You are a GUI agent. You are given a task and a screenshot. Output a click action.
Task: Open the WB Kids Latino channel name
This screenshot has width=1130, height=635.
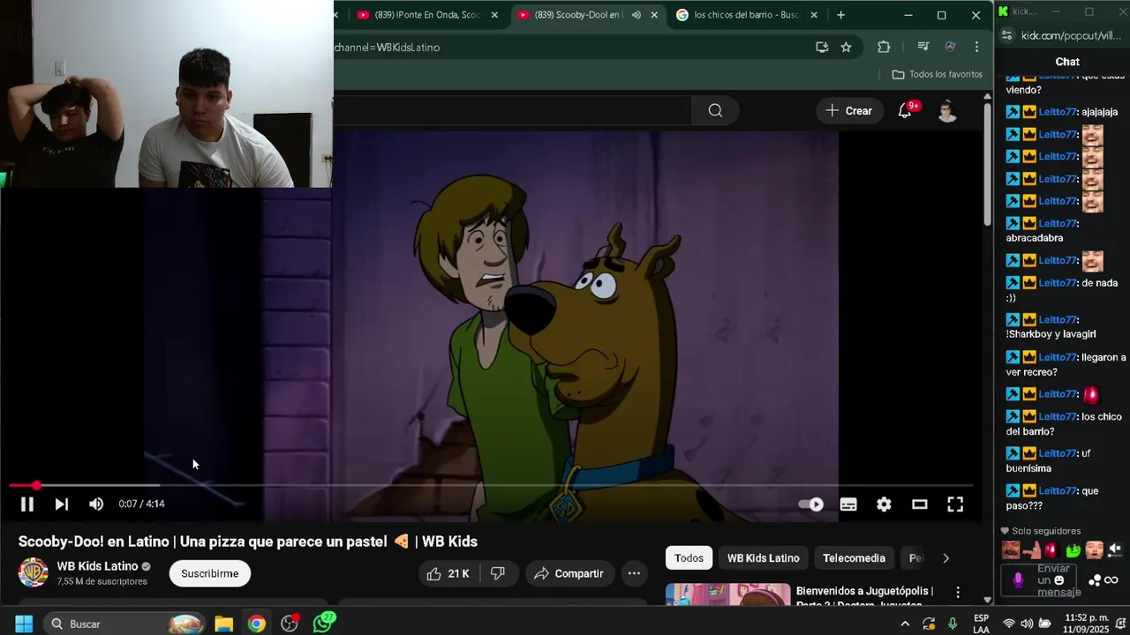point(97,566)
